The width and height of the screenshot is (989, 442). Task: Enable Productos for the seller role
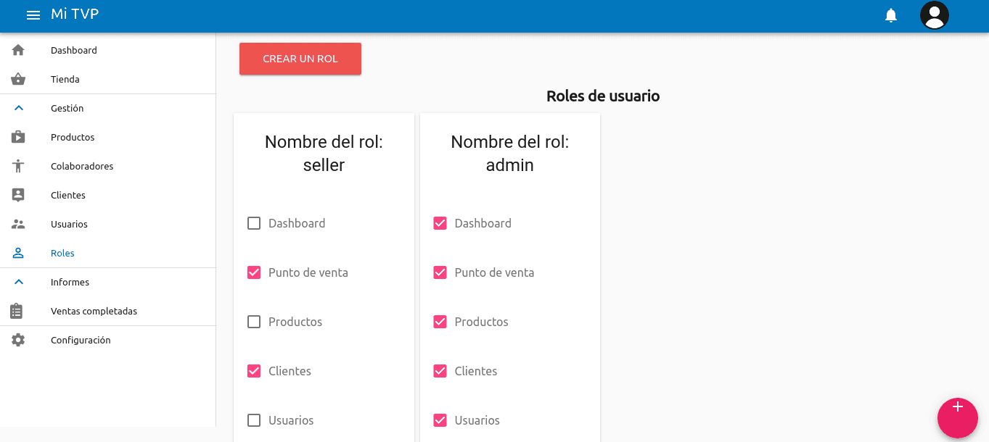(254, 322)
